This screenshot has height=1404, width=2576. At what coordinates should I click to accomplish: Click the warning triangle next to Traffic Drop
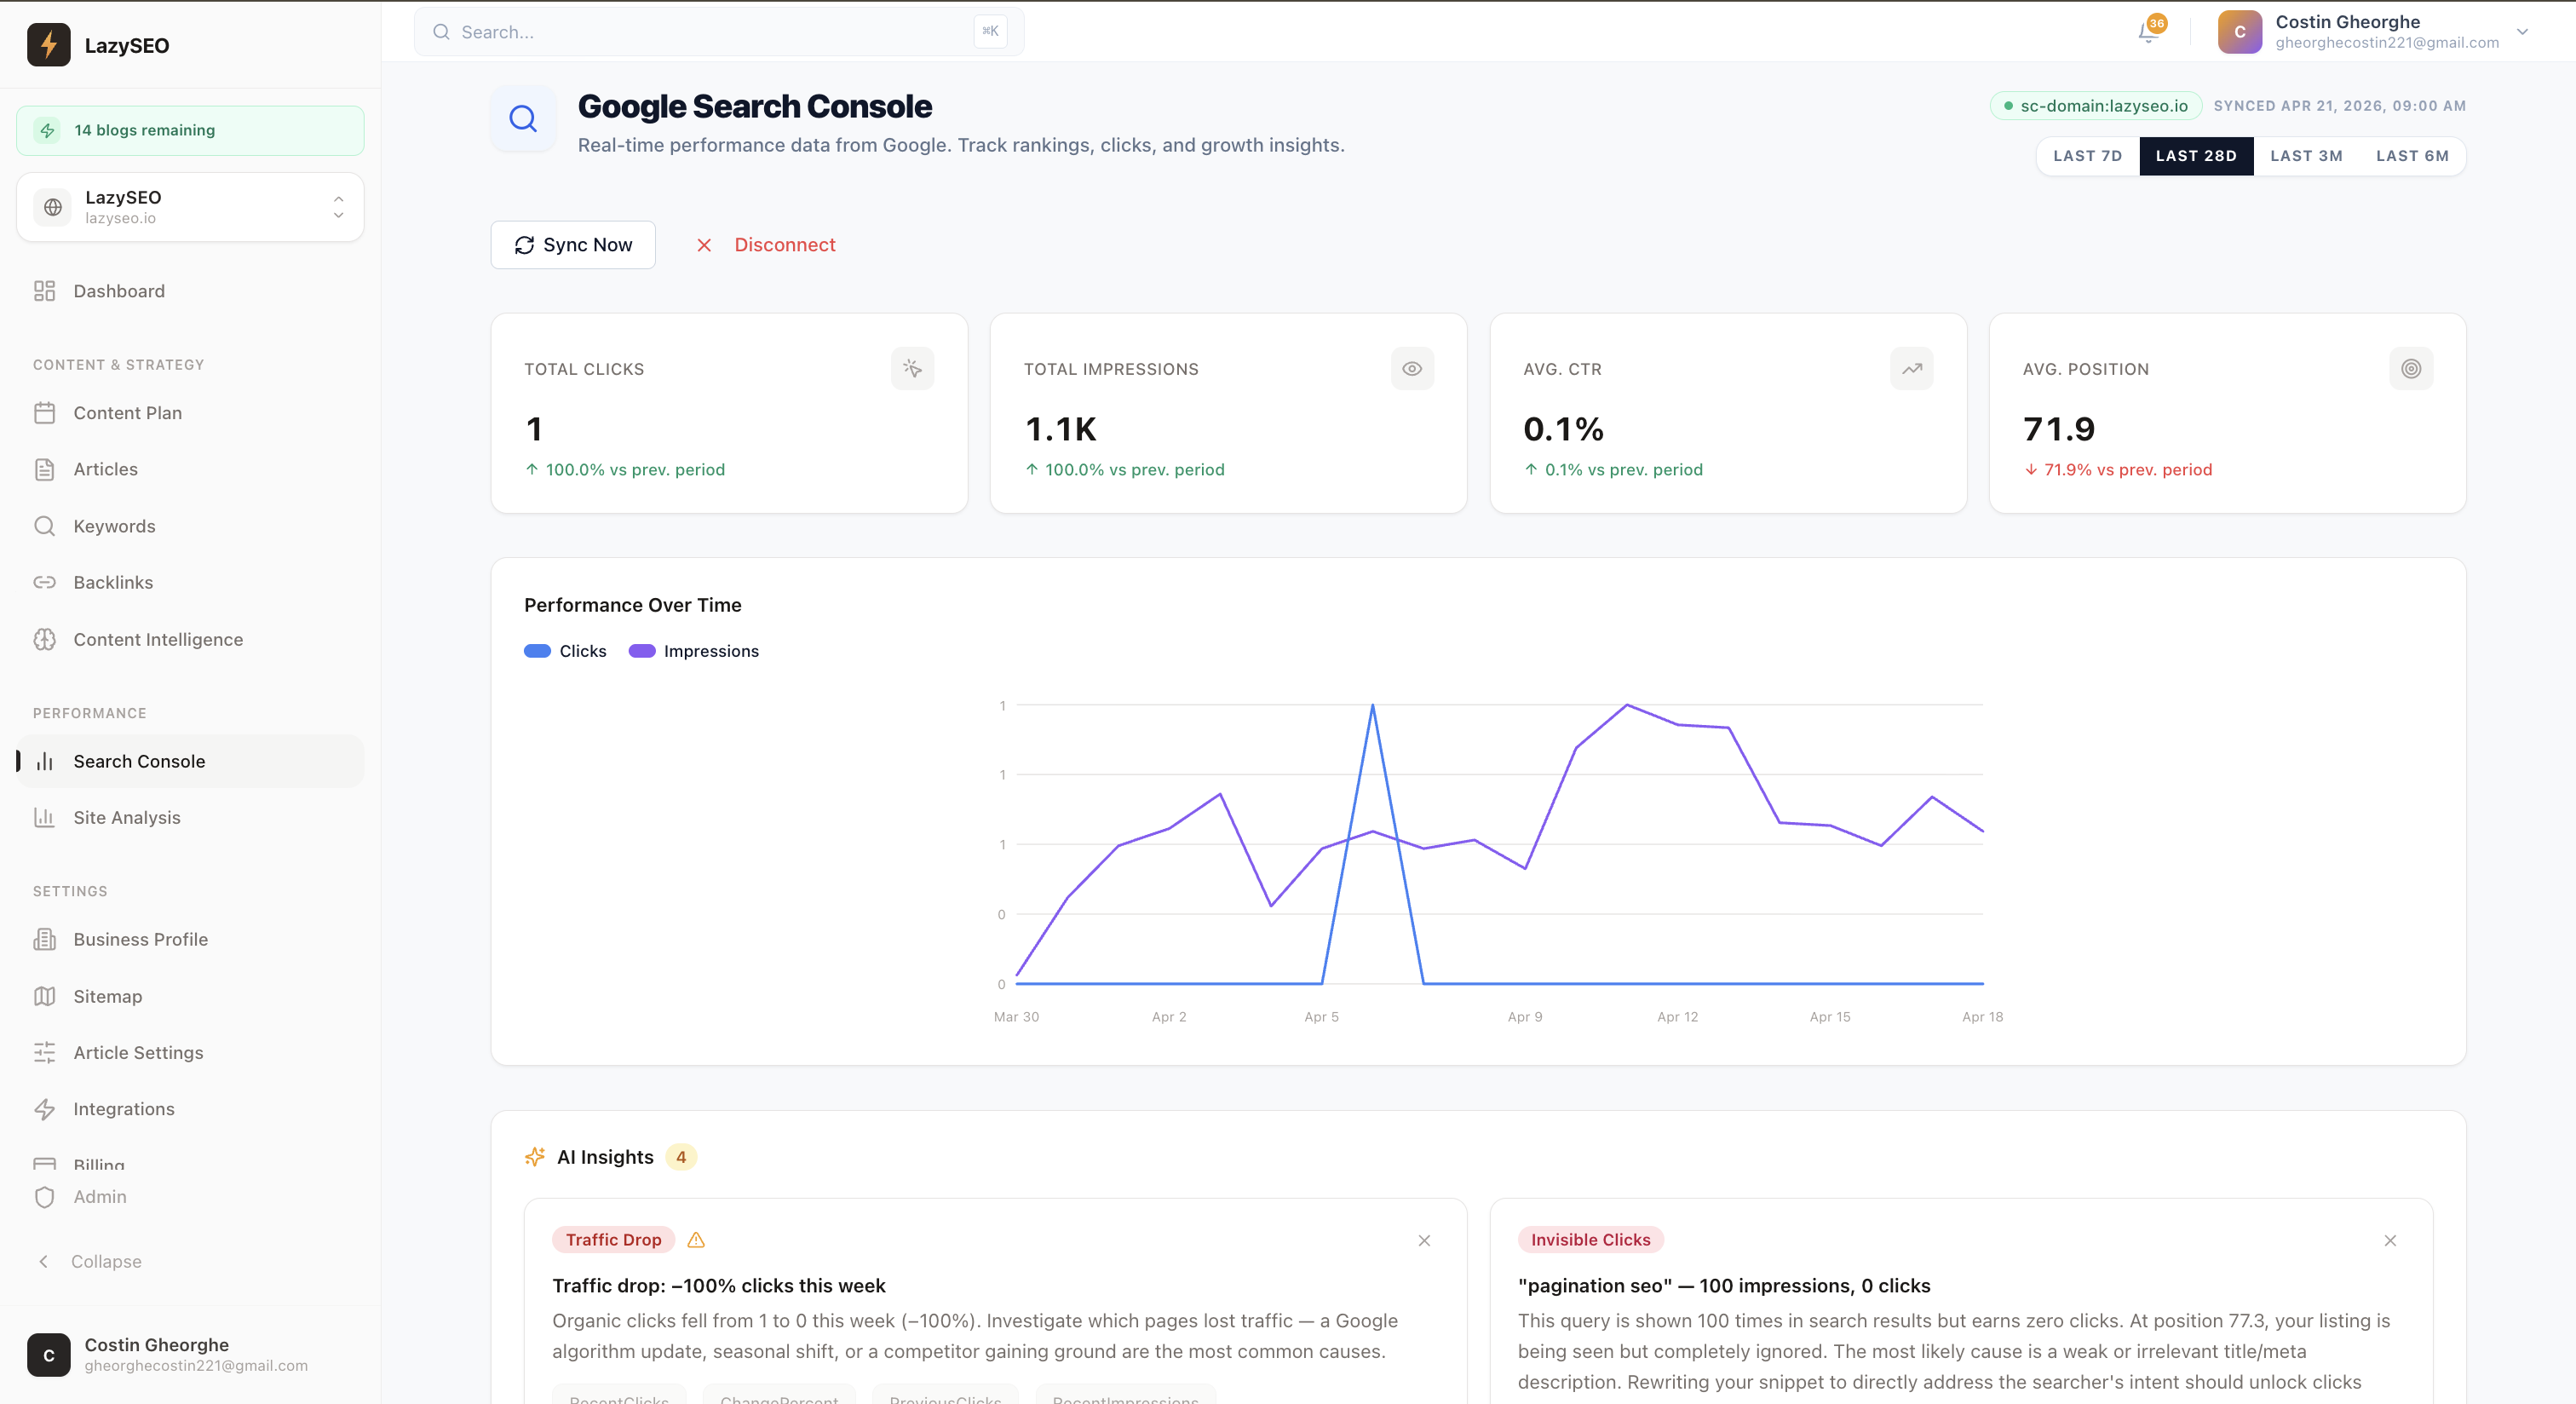(696, 1240)
